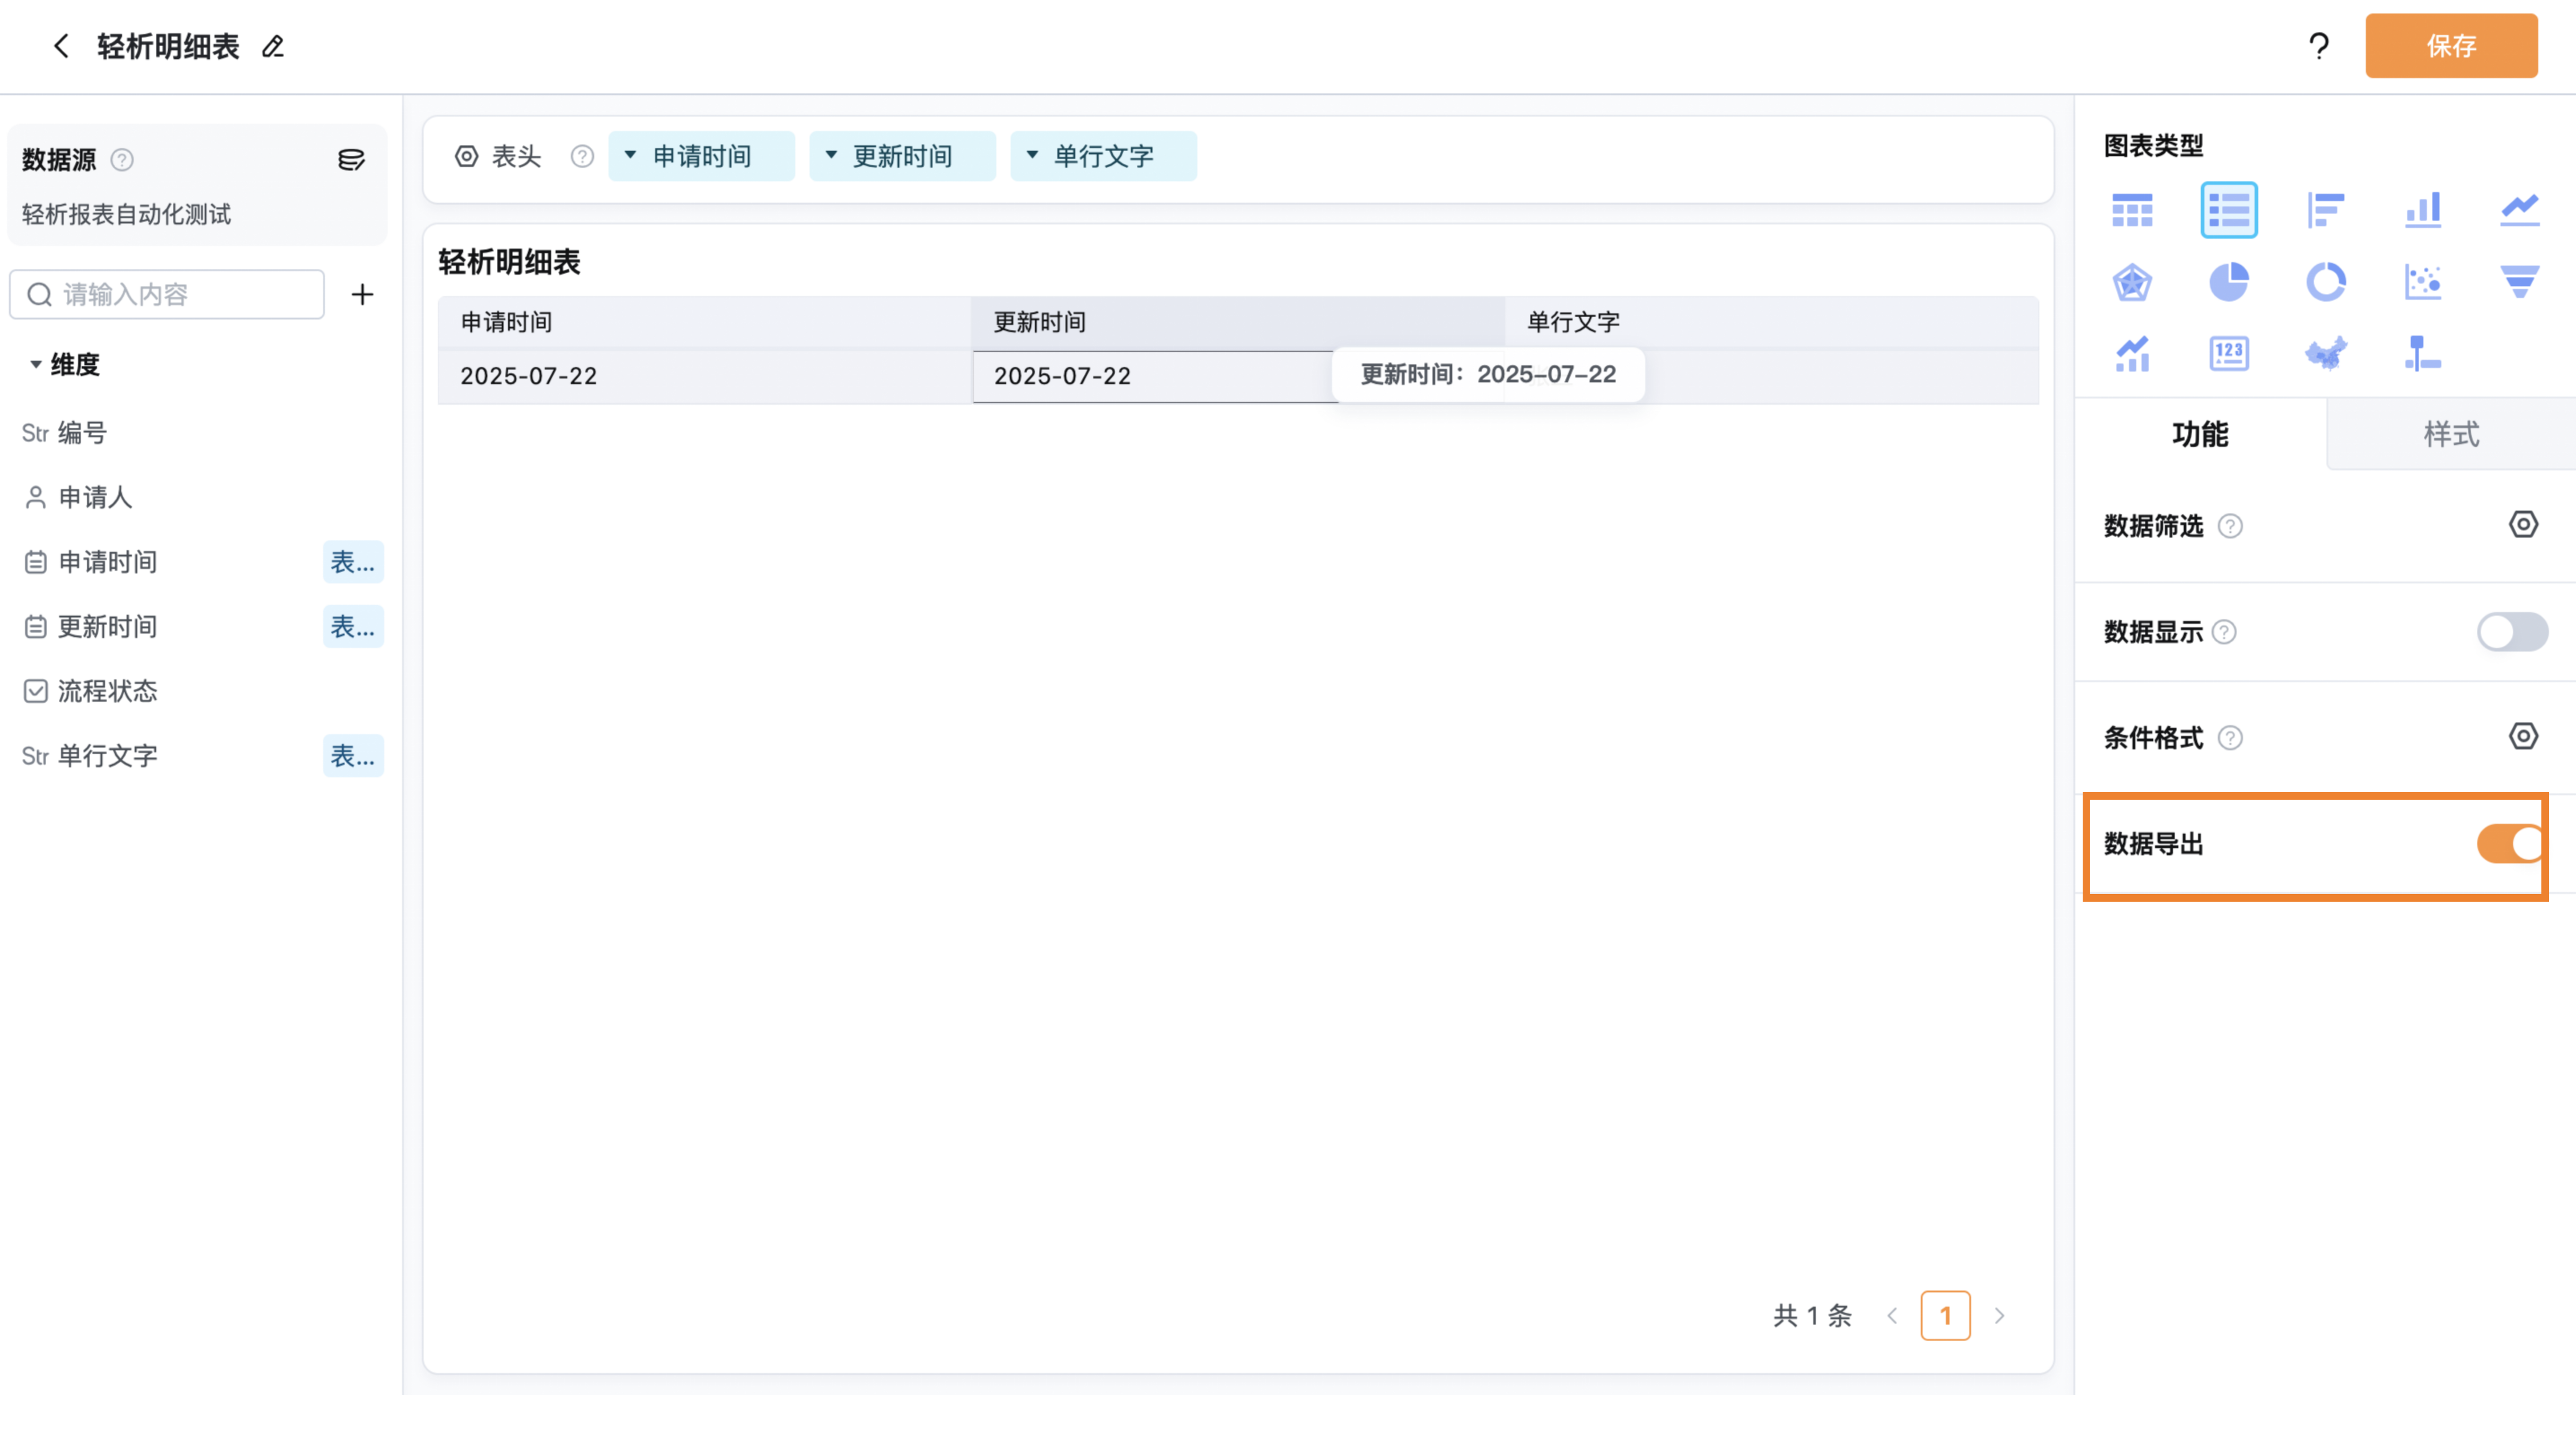Click the 表... tag beside 单行文字
The image size is (2576, 1449).
pyautogui.click(x=353, y=756)
